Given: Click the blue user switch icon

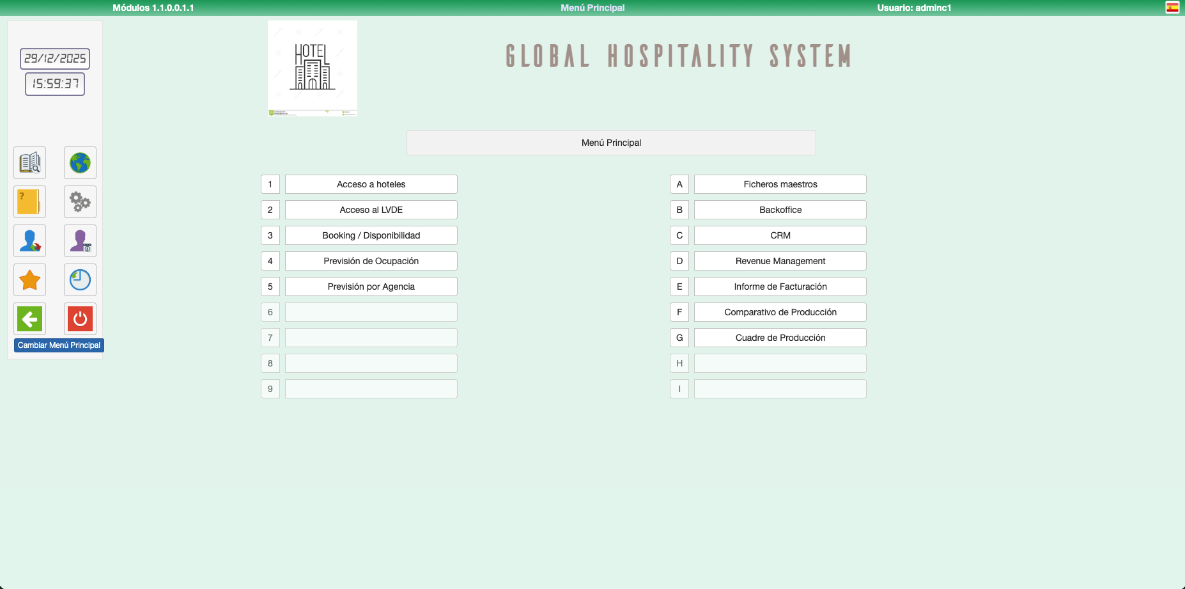Looking at the screenshot, I should (29, 241).
